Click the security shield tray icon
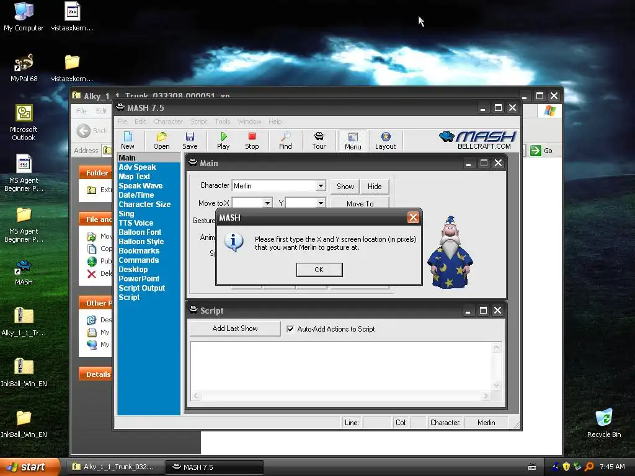 pos(566,467)
